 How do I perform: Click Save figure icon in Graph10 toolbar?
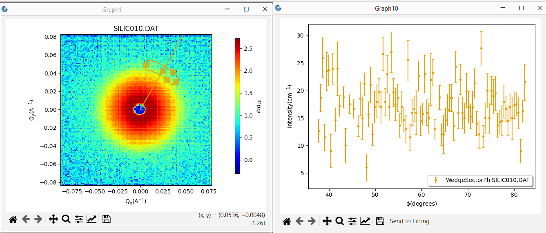click(380, 221)
